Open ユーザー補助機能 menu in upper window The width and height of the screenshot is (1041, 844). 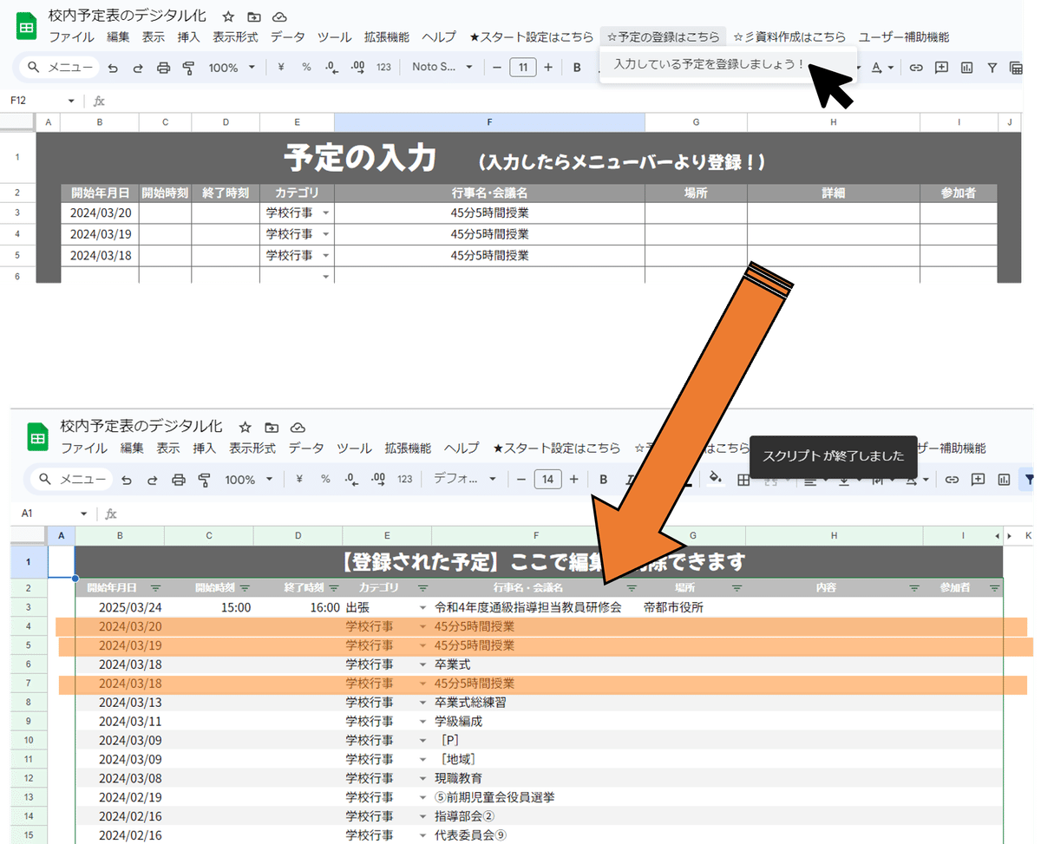pos(903,37)
